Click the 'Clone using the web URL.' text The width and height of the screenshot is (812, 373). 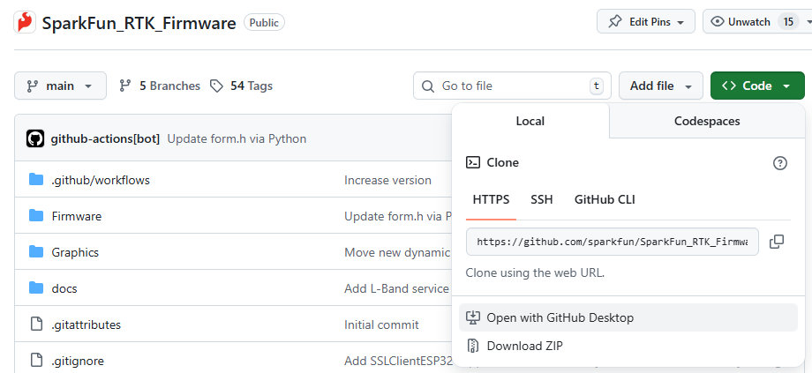535,272
